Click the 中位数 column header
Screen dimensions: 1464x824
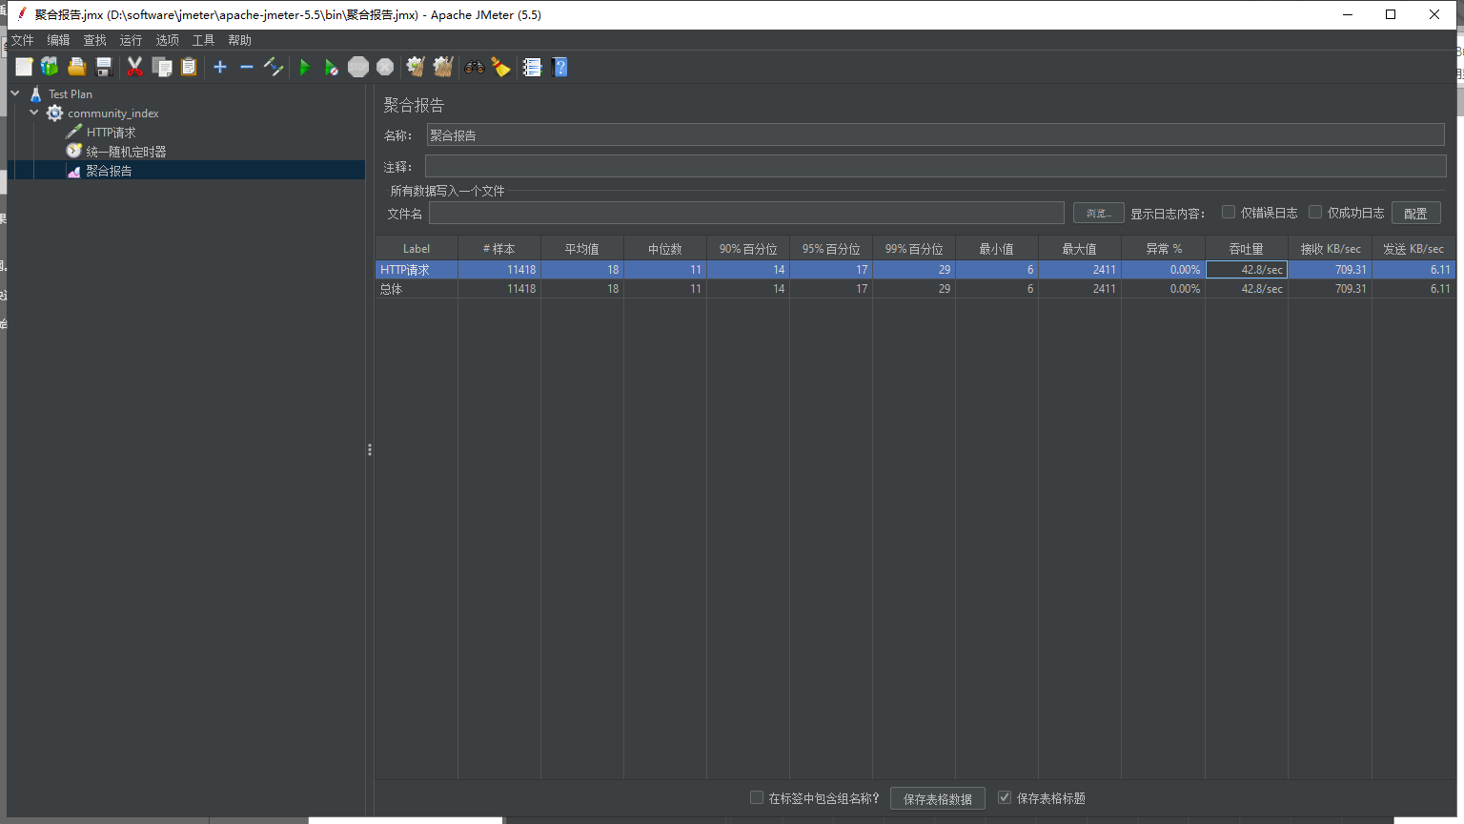point(665,248)
